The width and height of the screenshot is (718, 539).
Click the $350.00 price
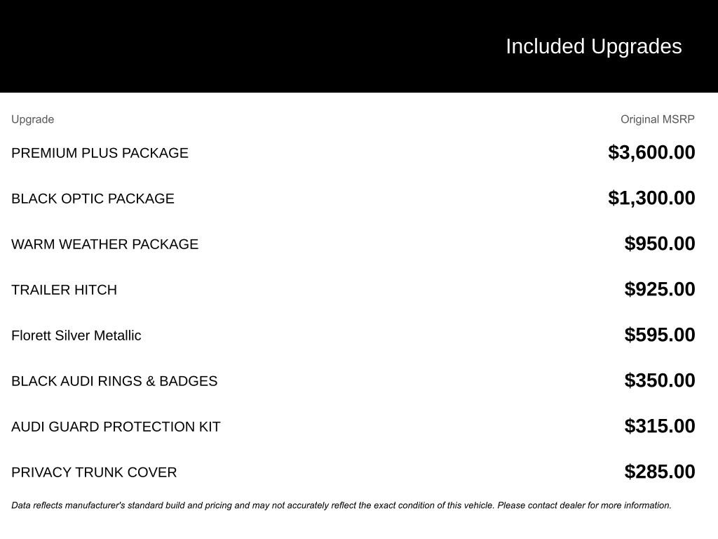click(660, 380)
